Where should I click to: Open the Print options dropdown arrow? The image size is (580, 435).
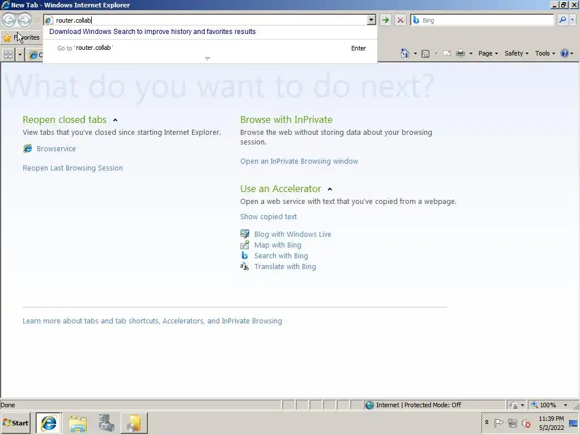(x=471, y=54)
